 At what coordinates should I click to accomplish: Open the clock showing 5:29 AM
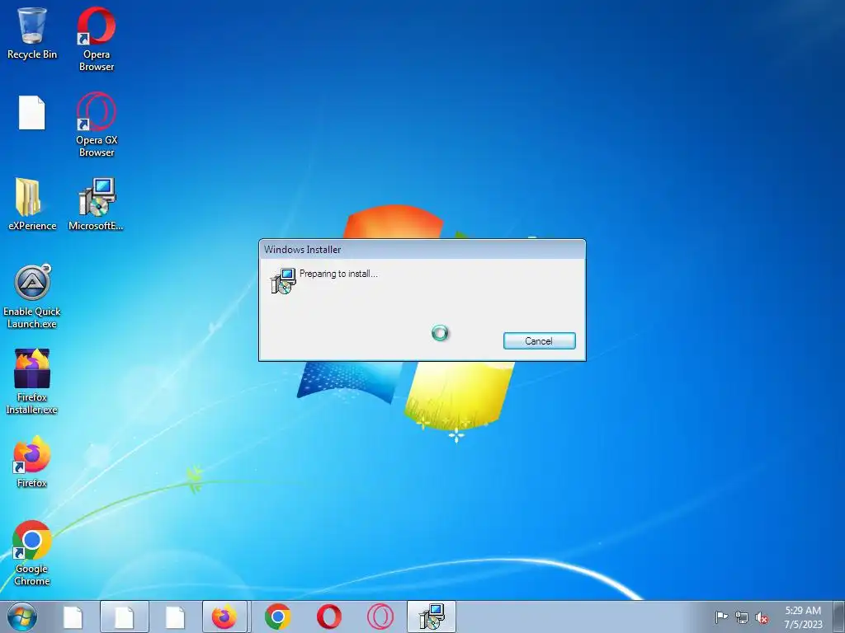[x=803, y=617]
